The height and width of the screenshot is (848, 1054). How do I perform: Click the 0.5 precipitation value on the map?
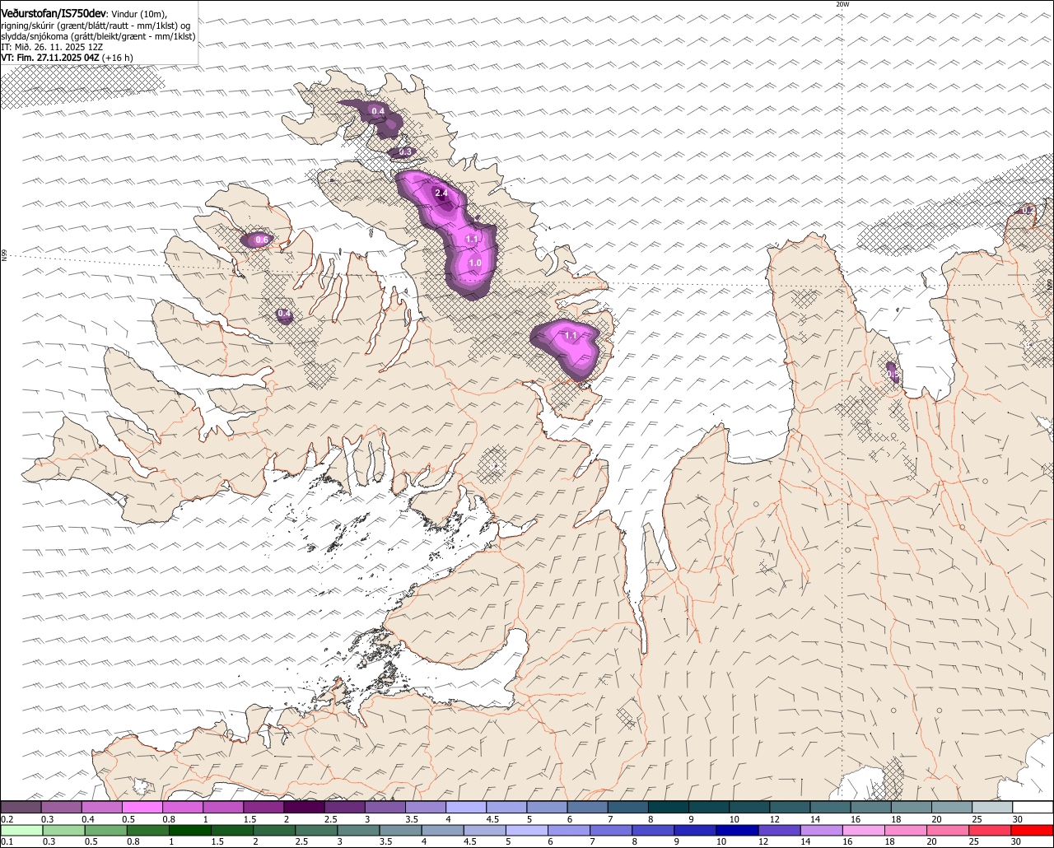click(893, 375)
